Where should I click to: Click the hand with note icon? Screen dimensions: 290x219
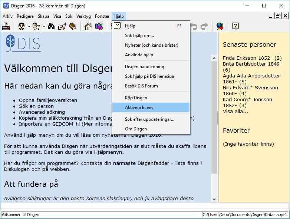tap(62, 26)
